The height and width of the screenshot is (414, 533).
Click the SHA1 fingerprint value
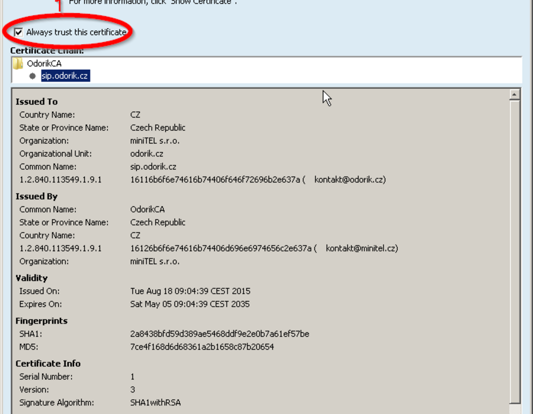click(x=220, y=334)
